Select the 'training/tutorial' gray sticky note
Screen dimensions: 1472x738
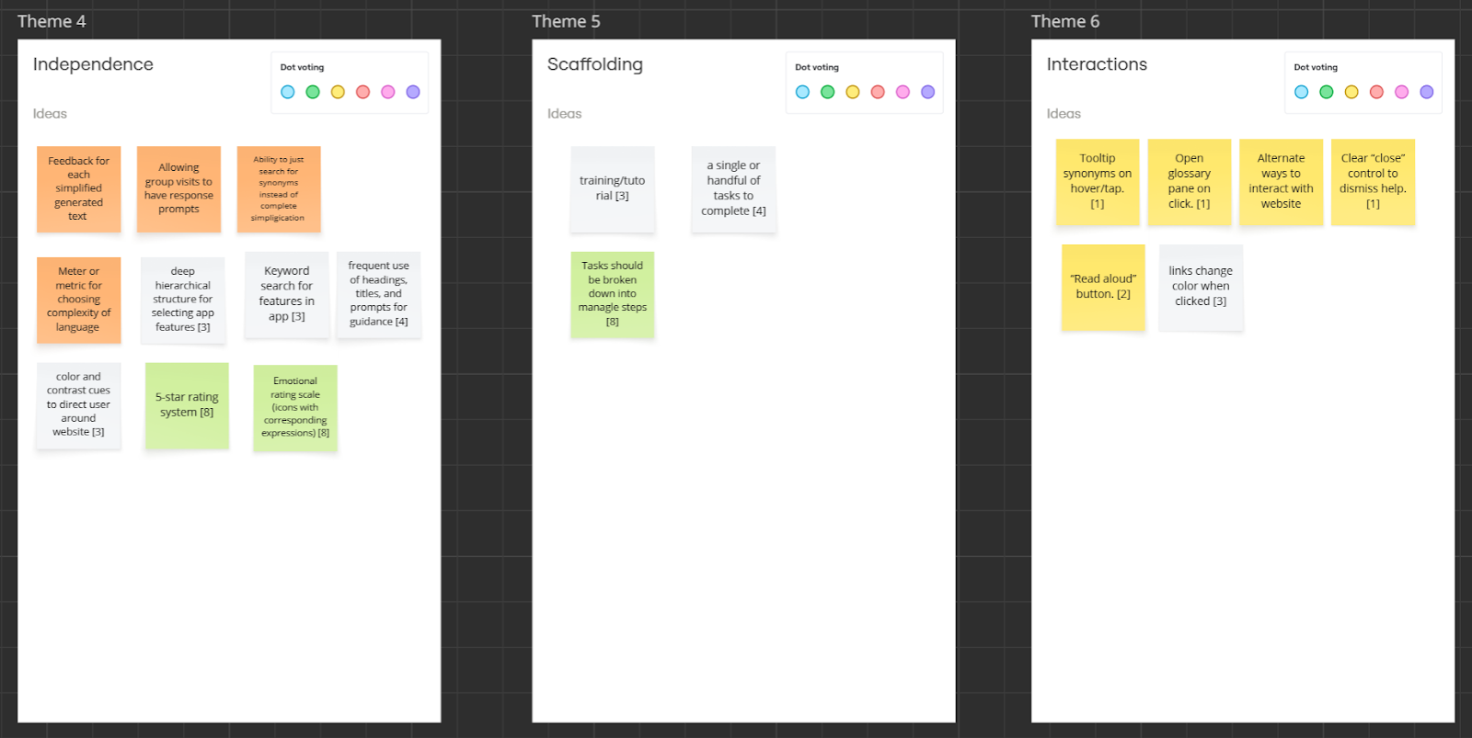tap(612, 188)
